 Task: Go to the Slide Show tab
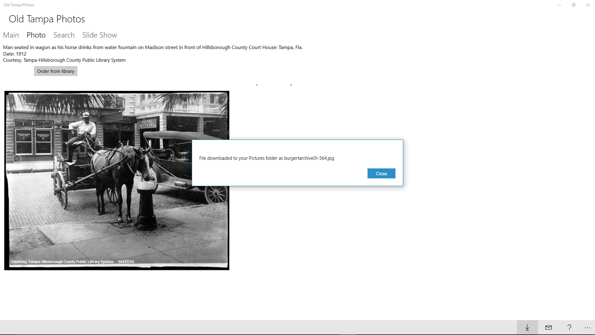click(x=99, y=35)
